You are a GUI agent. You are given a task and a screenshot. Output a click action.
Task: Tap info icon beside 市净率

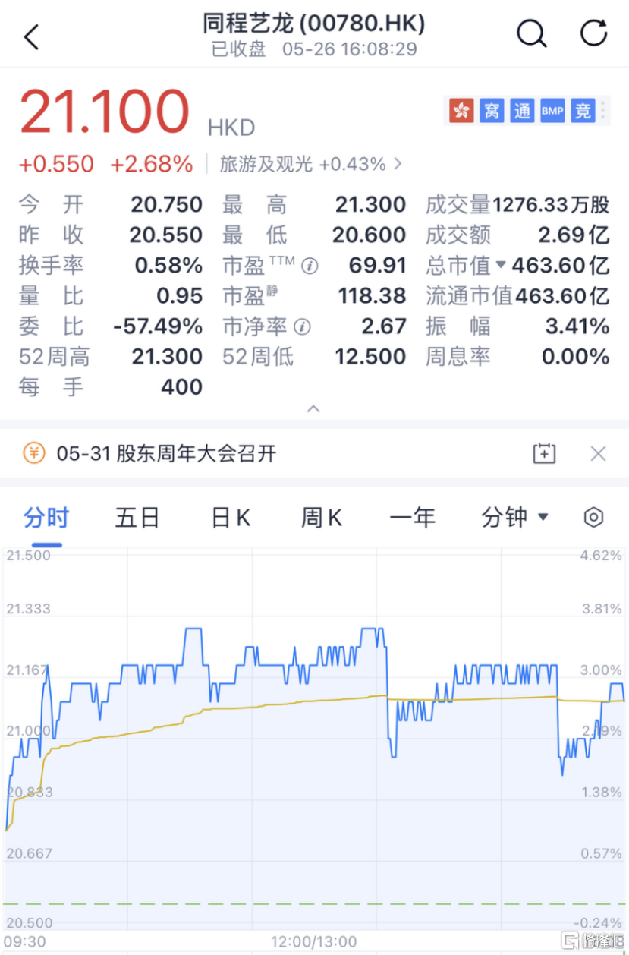pos(303,327)
